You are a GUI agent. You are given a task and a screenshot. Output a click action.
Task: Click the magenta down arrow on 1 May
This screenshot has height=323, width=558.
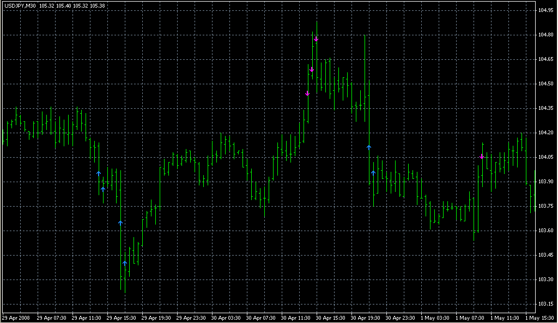tap(482, 157)
